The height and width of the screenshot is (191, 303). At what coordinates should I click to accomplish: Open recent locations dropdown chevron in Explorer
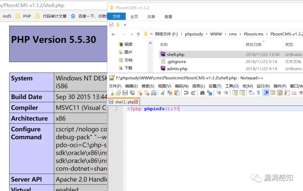[132, 34]
